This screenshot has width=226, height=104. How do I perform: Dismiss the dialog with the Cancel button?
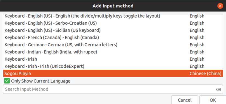coord(185,100)
